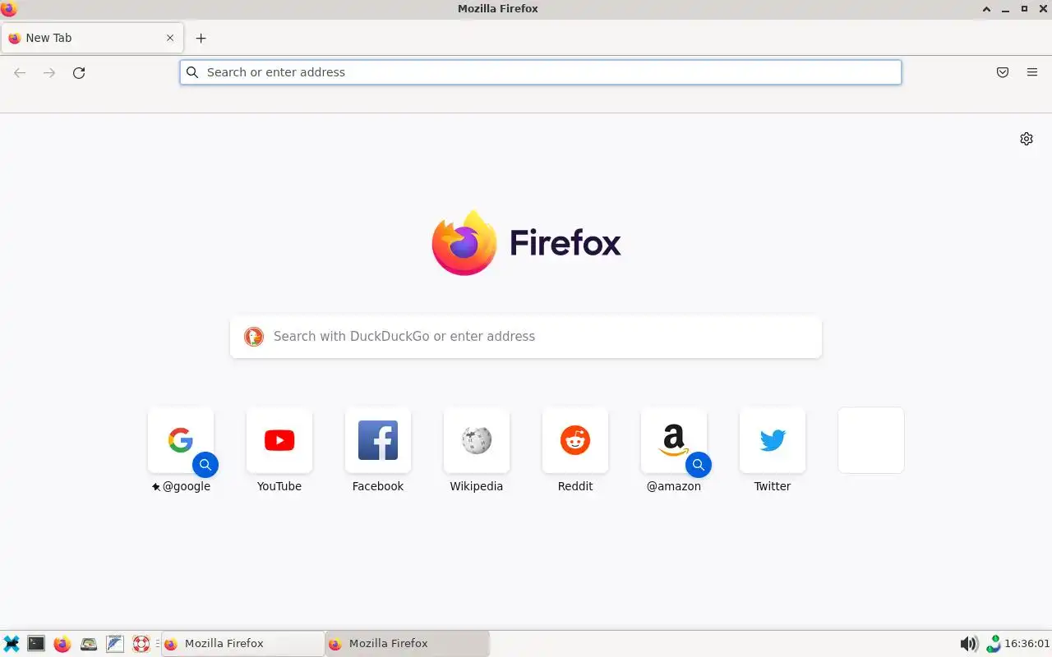
Task: Launch Firefox from the taskbar launcher icon
Action: [x=62, y=644]
